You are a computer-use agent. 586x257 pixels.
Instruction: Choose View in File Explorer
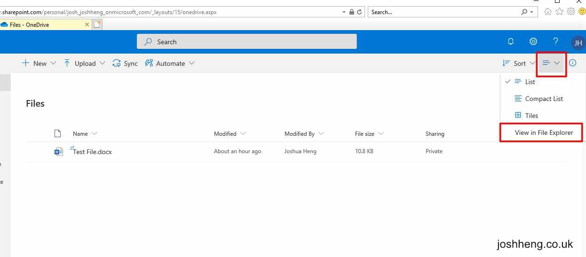click(544, 132)
